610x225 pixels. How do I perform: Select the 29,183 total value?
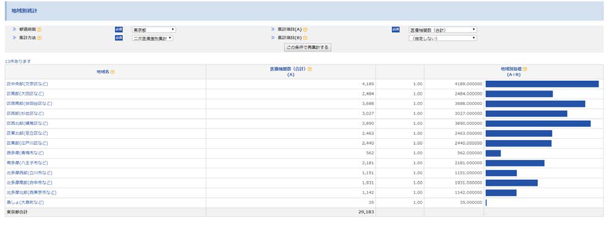coord(366,212)
